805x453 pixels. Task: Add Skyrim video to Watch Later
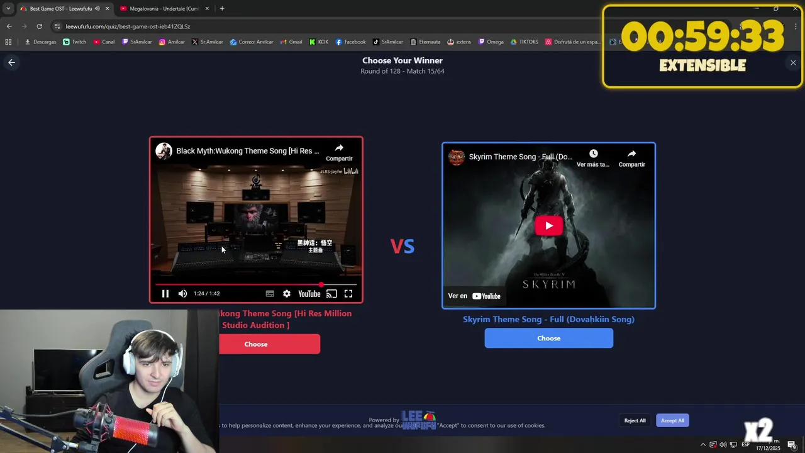pos(593,158)
